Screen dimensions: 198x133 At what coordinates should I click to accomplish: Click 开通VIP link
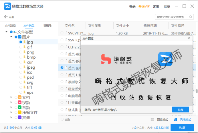[x=144, y=7]
